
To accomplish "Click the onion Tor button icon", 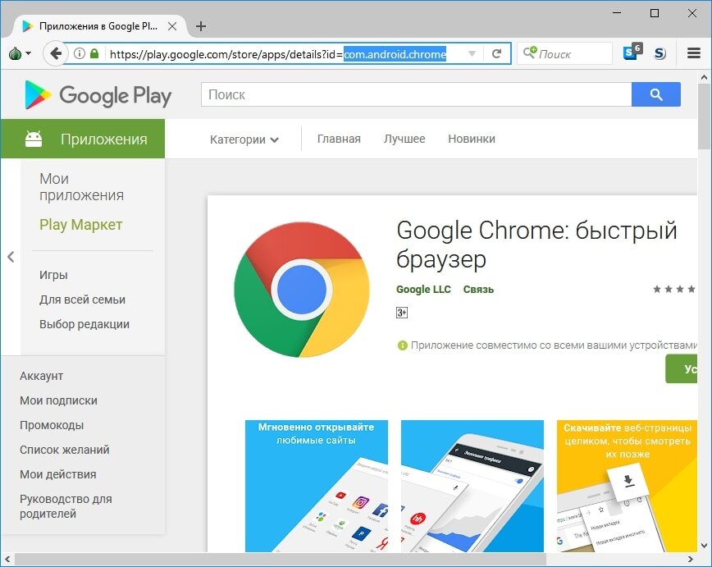I will point(16,53).
